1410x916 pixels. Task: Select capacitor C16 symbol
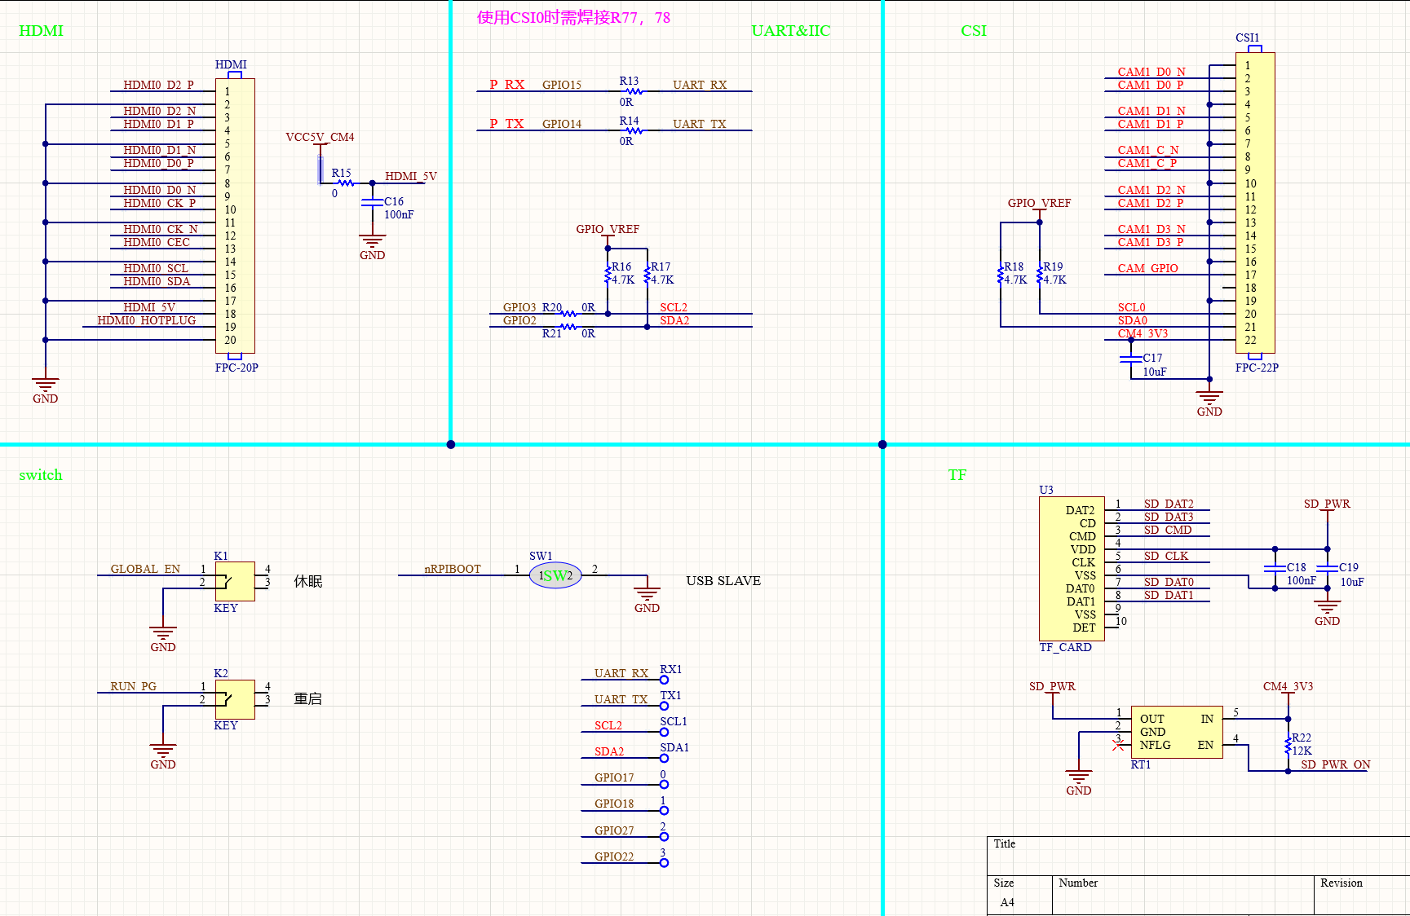372,202
